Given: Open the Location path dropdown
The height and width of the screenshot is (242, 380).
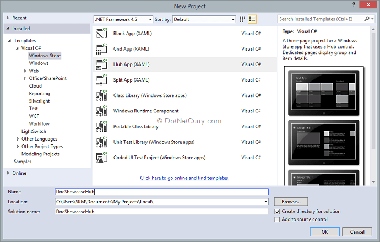Looking at the screenshot, I should pyautogui.click(x=266, y=202).
